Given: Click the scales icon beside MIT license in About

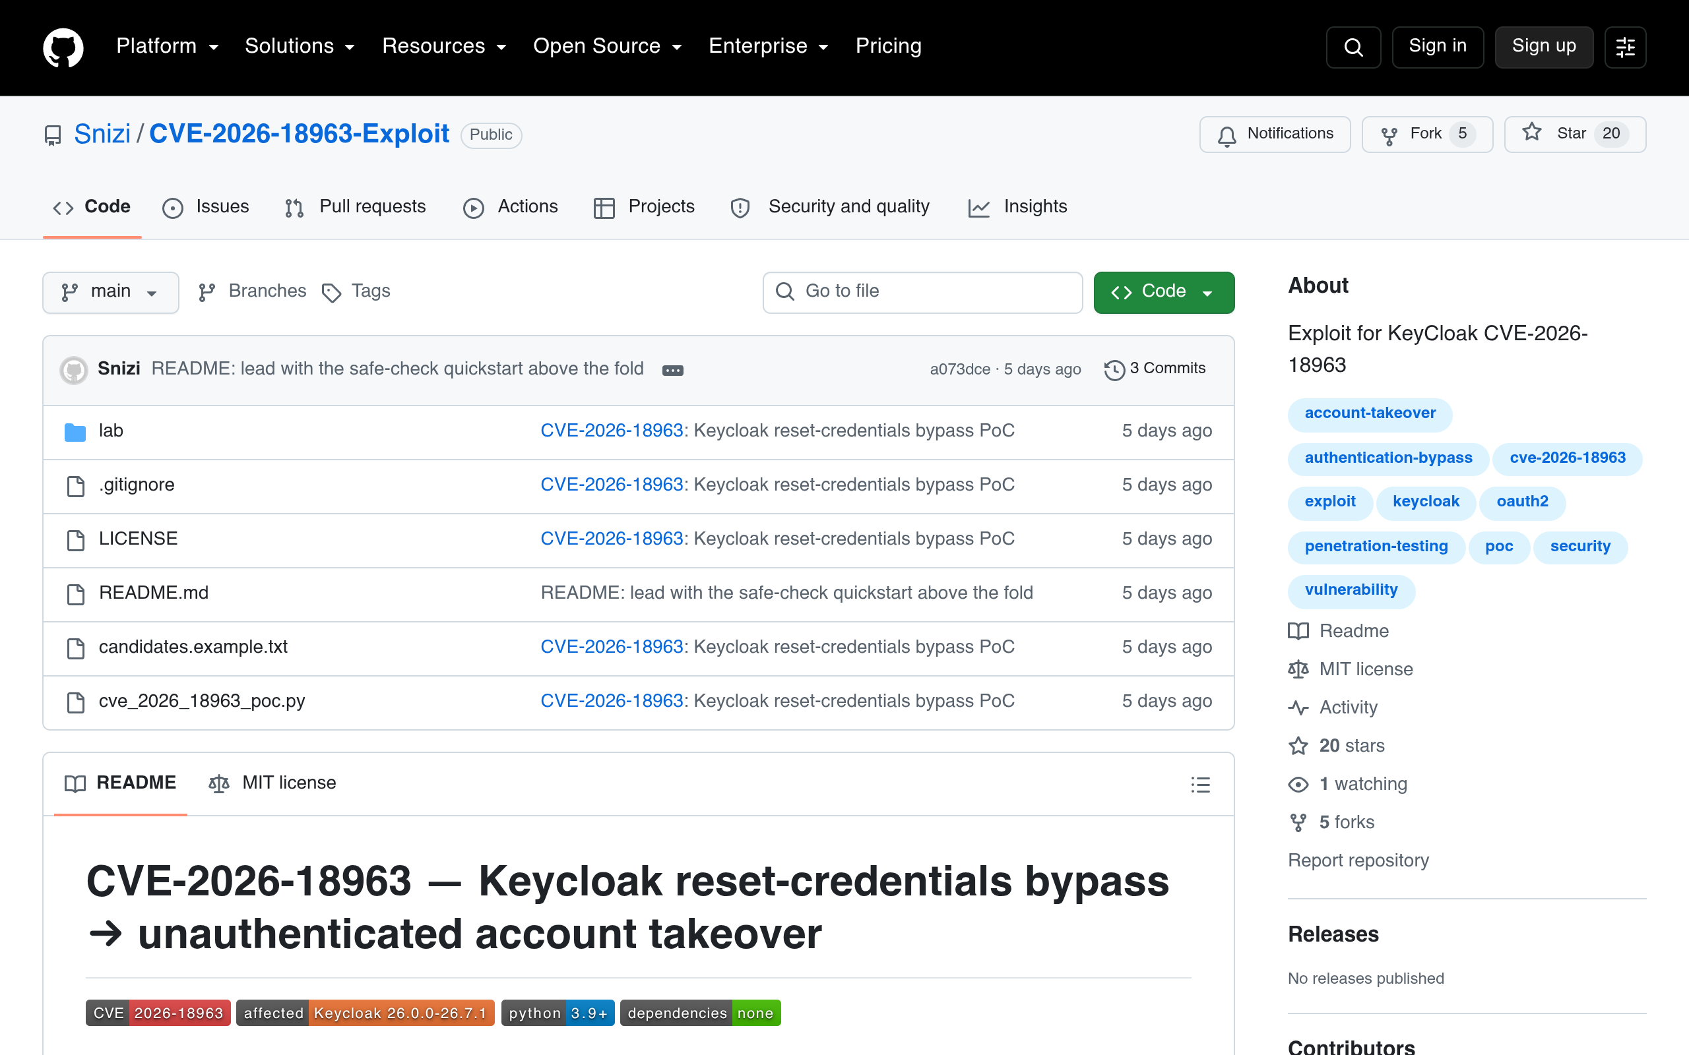Looking at the screenshot, I should pos(1298,670).
